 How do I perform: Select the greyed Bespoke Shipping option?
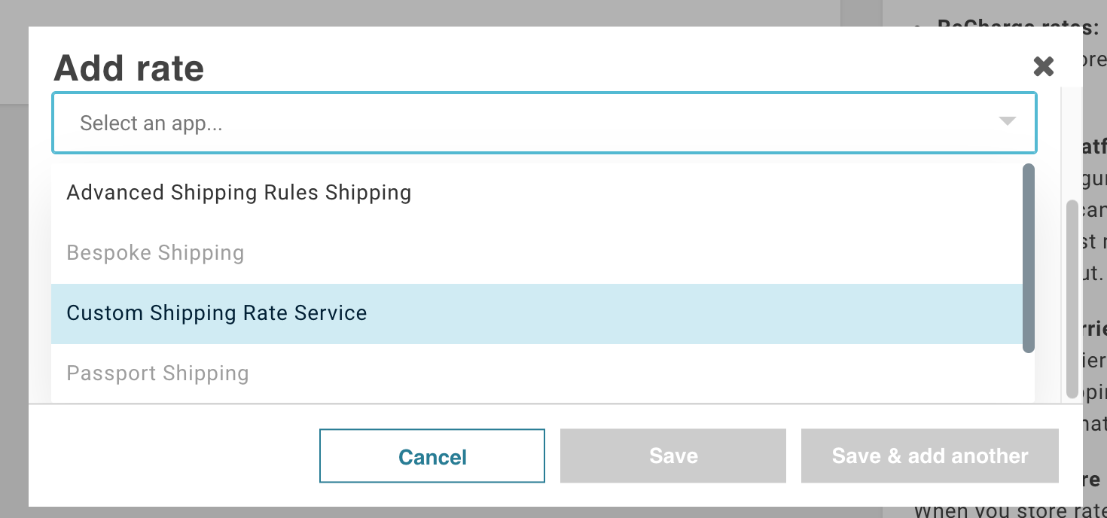pos(537,253)
